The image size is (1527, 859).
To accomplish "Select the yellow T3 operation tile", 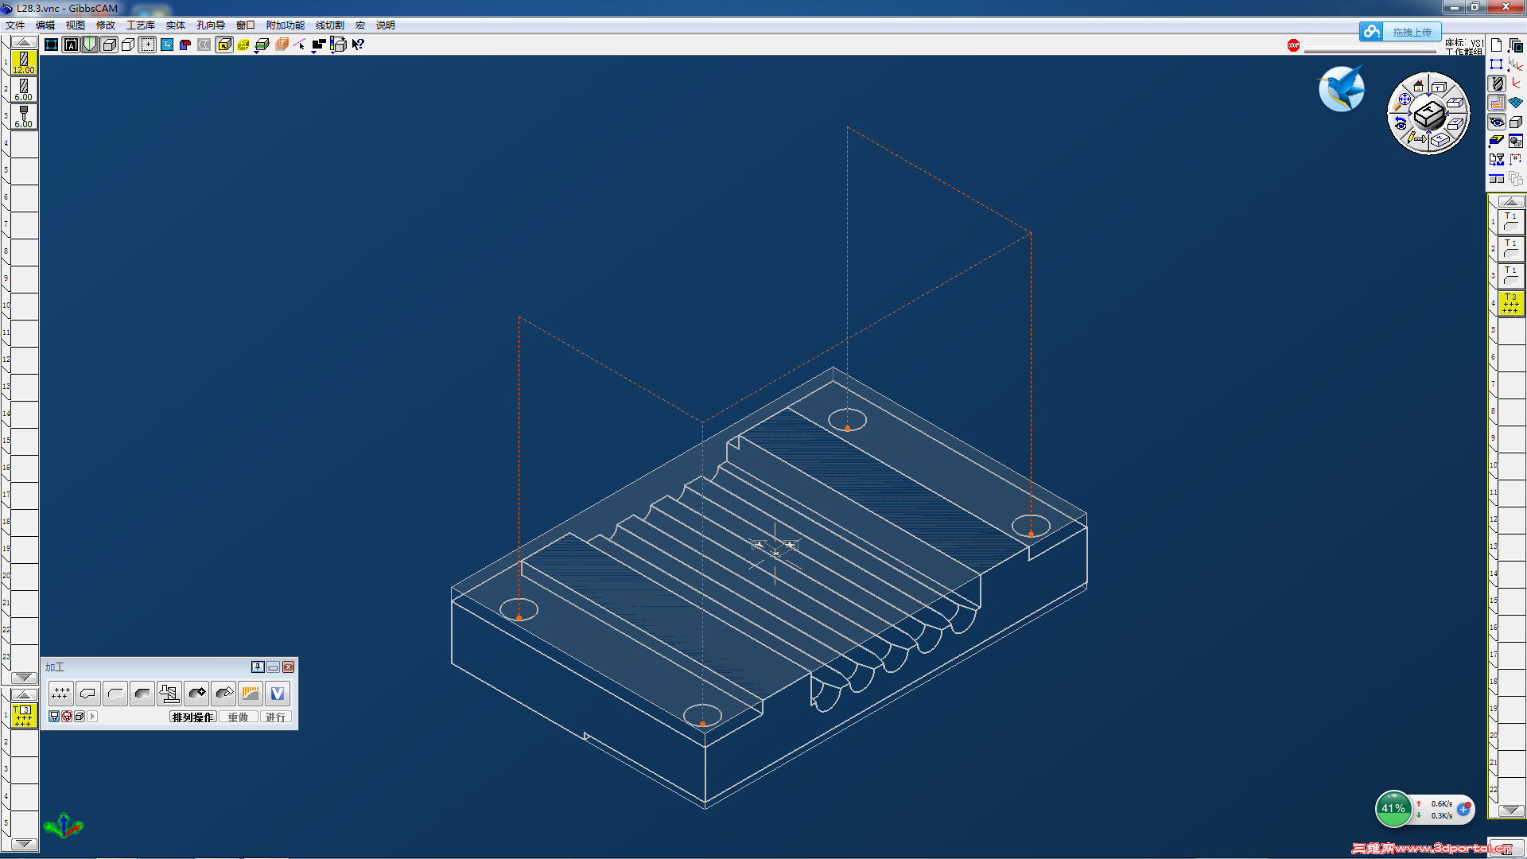I will pos(1510,303).
